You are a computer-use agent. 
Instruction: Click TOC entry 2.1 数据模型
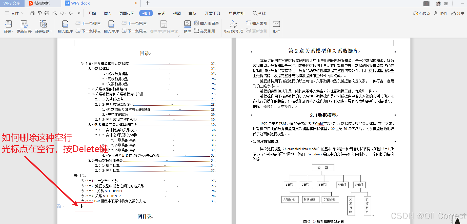[x=152, y=69]
